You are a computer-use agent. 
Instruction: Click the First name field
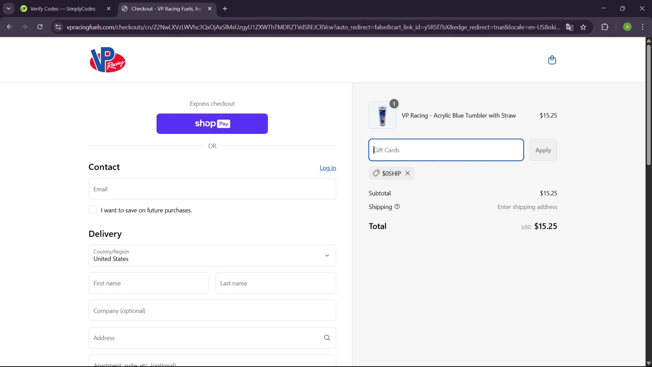pos(149,283)
